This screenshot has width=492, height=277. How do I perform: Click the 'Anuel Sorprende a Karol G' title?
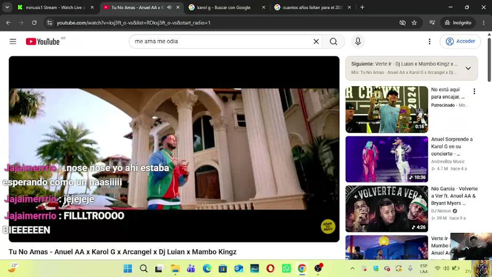tap(452, 147)
